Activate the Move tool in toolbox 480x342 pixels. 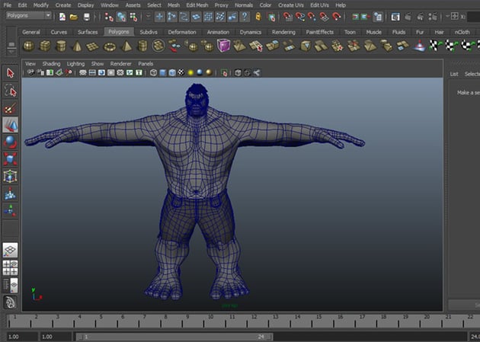coord(11,125)
